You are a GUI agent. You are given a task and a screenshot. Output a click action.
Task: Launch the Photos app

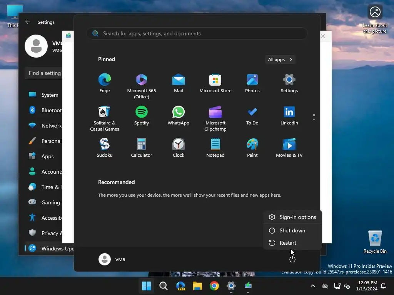coord(252,83)
